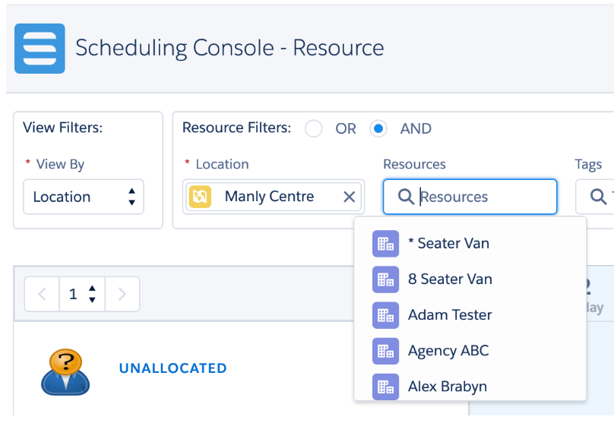Click the icon next to Agency ABC
Viewport: 614px width, 423px height.
pyautogui.click(x=385, y=351)
